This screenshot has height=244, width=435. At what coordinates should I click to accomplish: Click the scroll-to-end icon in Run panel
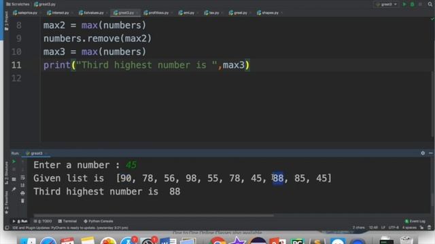[22, 185]
